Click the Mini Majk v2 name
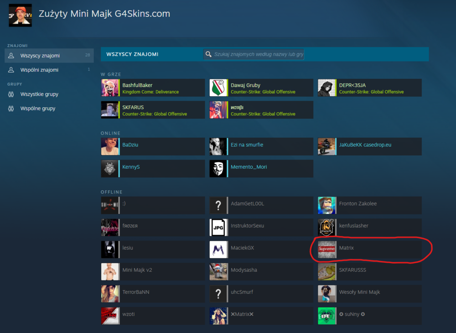This screenshot has height=333, width=456. click(137, 270)
